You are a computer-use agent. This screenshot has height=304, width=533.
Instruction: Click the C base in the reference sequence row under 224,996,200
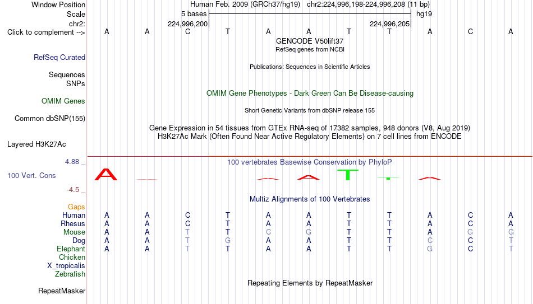coord(187,31)
